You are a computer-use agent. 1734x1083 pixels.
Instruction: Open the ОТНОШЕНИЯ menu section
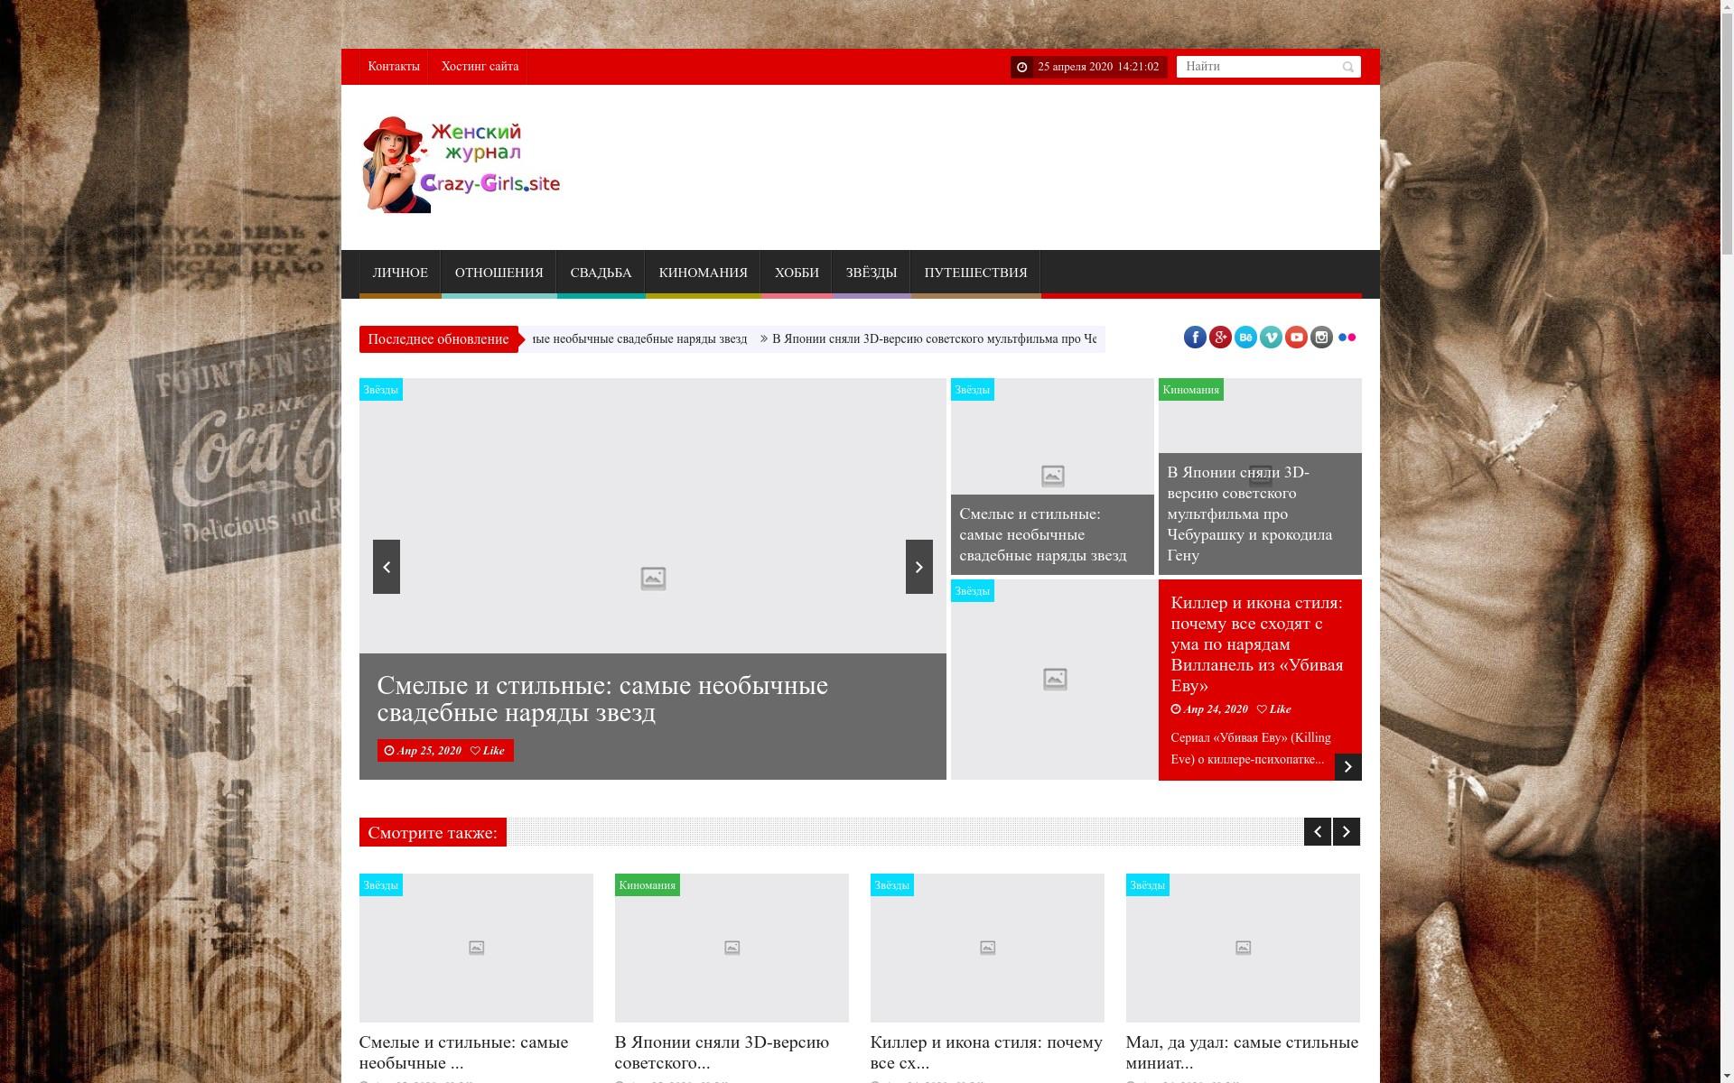point(499,273)
